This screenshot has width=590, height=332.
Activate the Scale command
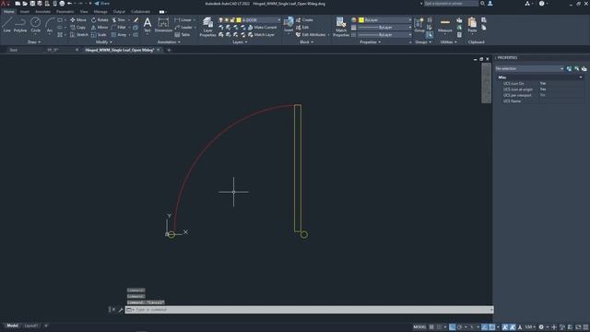99,35
